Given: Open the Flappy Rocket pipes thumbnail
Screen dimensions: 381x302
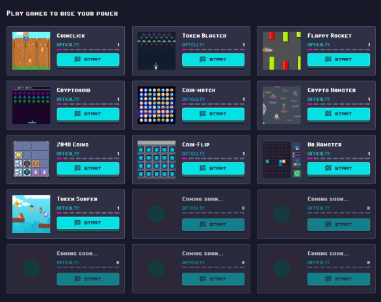Looking at the screenshot, I should point(282,51).
